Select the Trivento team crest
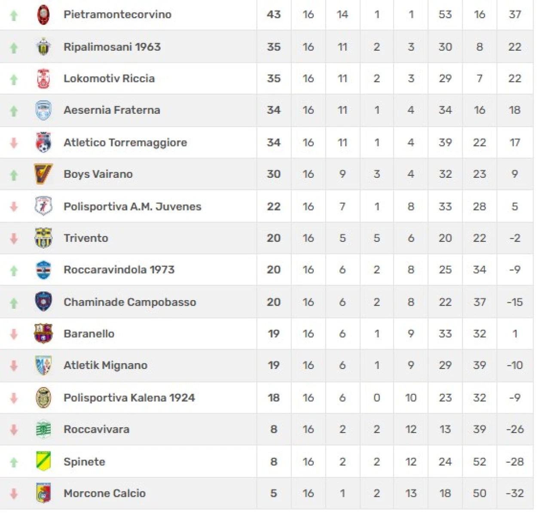Viewport: 550px width, 520px height. pyautogui.click(x=43, y=238)
